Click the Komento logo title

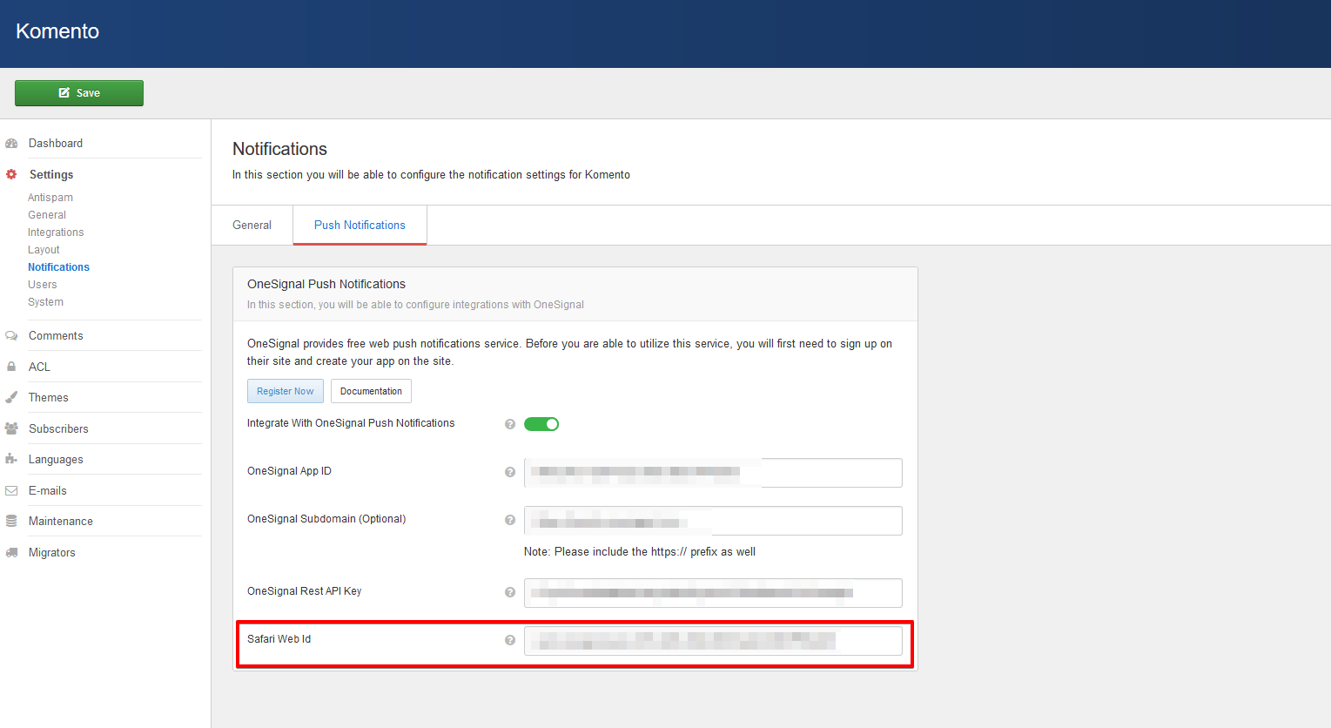pos(57,31)
